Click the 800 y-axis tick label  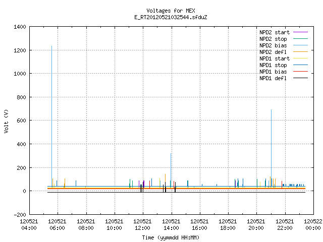click(21, 97)
